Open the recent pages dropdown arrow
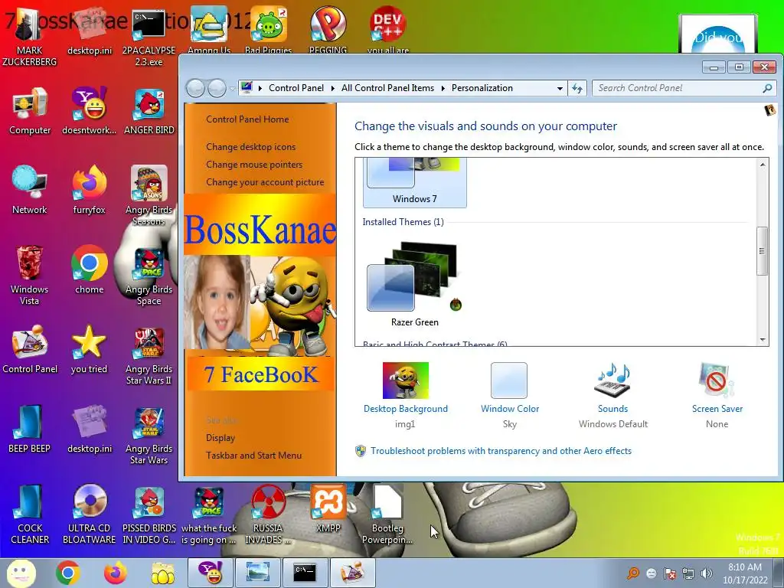This screenshot has height=588, width=784. pos(233,89)
